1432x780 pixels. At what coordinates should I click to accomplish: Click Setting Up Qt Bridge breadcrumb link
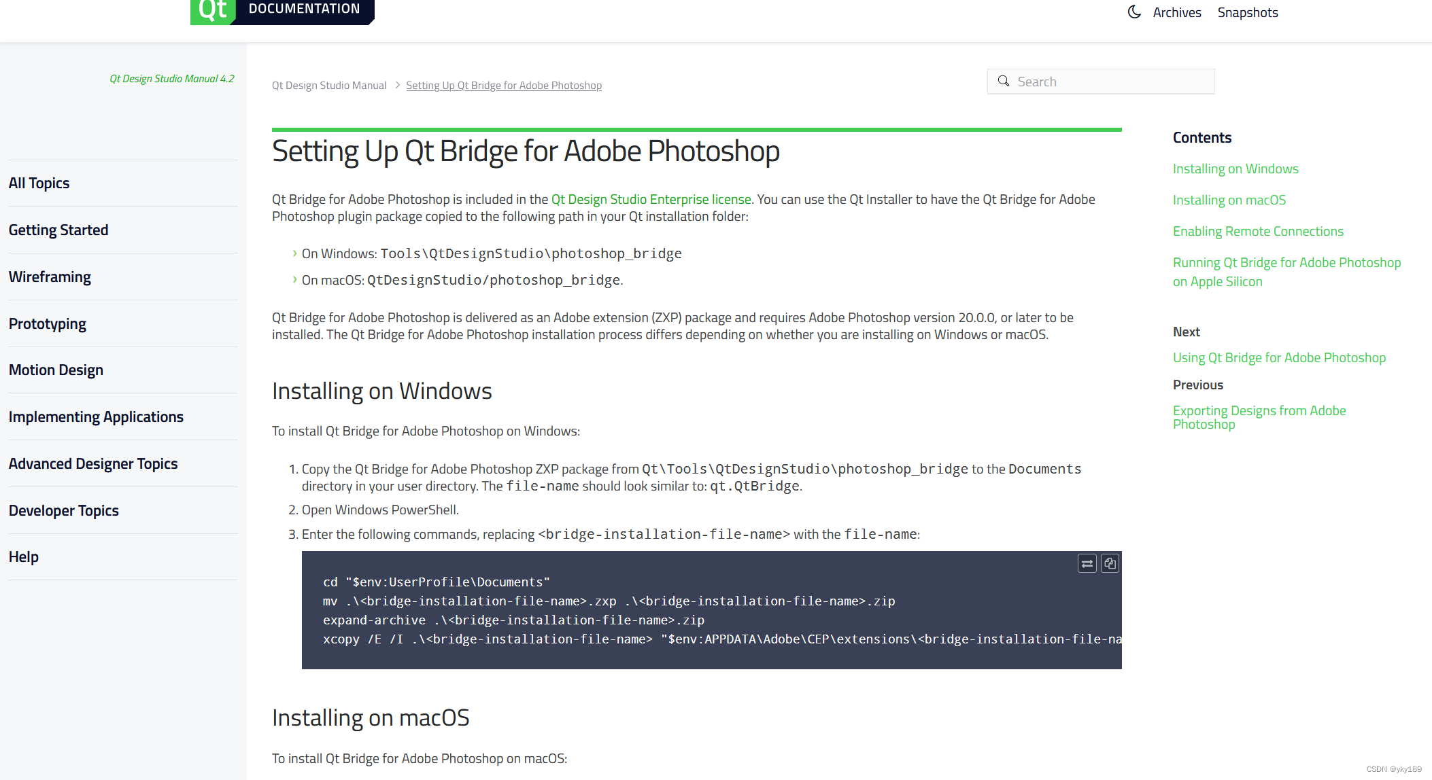coord(504,86)
